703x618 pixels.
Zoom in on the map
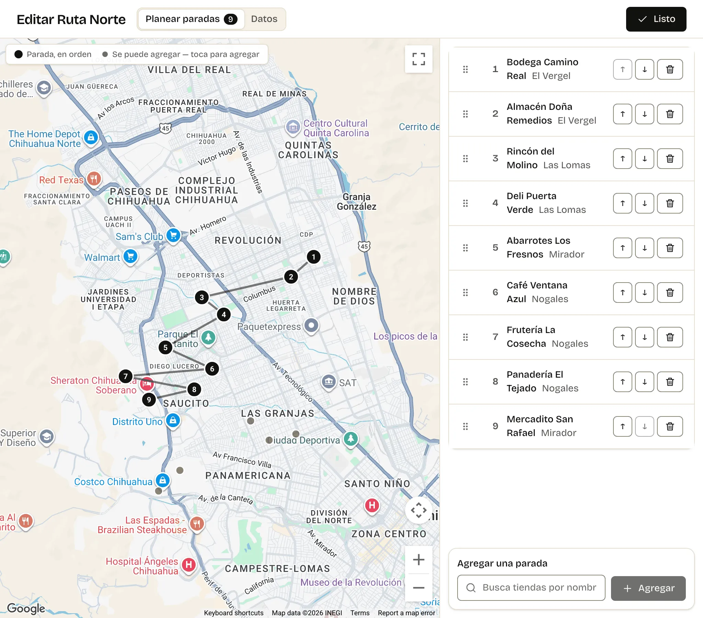(x=418, y=560)
